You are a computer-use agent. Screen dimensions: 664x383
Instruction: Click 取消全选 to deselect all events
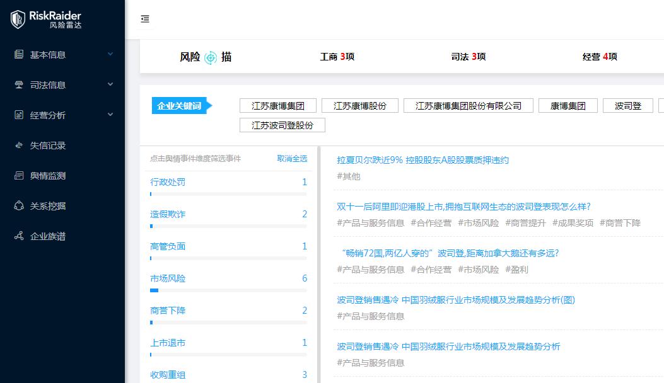tap(292, 159)
